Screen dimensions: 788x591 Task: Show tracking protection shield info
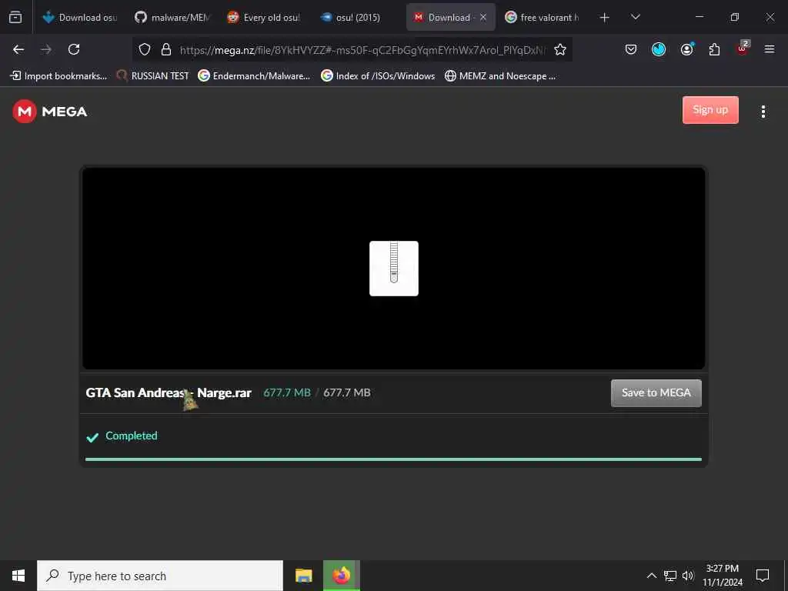pyautogui.click(x=145, y=49)
